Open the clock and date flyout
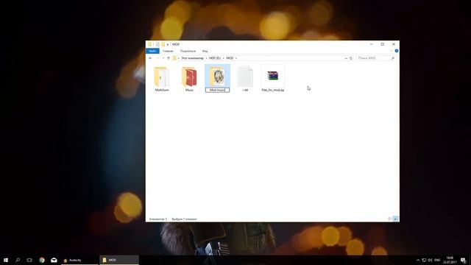 (450, 260)
